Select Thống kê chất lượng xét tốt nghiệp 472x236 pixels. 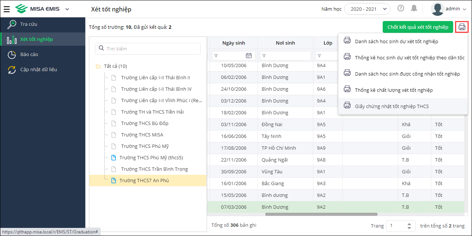click(x=394, y=90)
